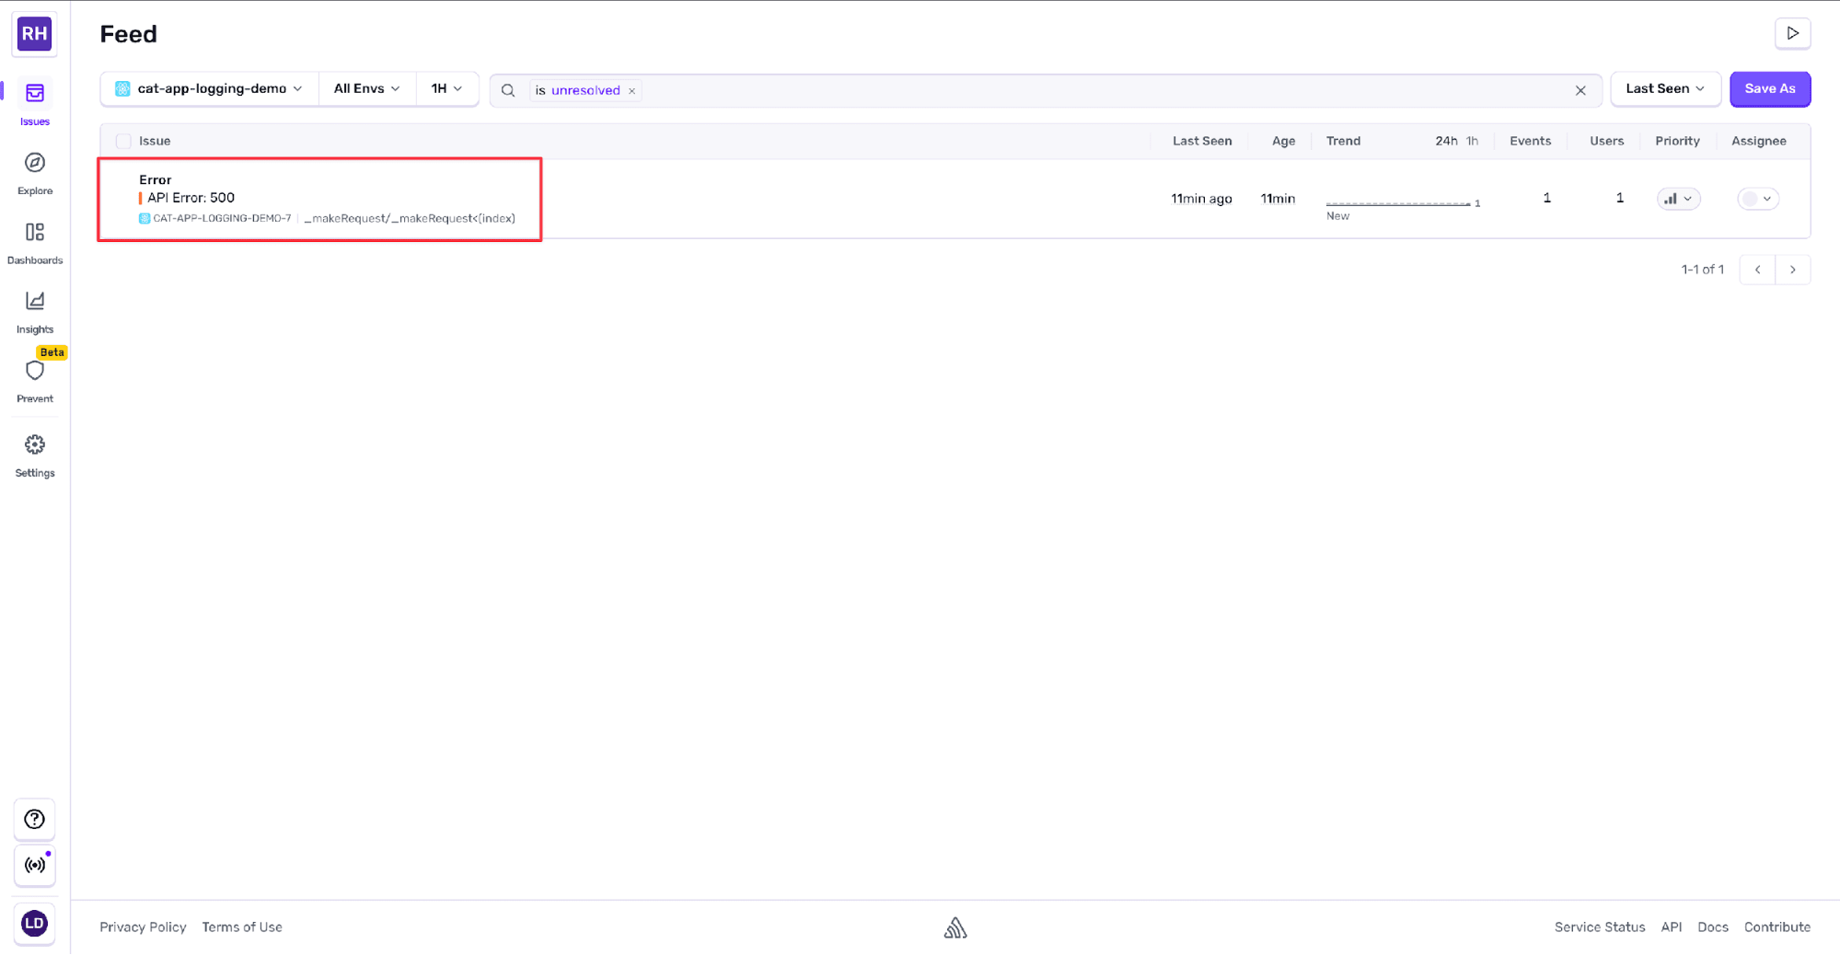Open the Priority dropdown on the issue row
The image size is (1840, 955).
click(x=1678, y=198)
